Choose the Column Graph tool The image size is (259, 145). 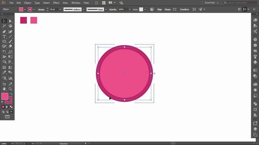[11, 78]
